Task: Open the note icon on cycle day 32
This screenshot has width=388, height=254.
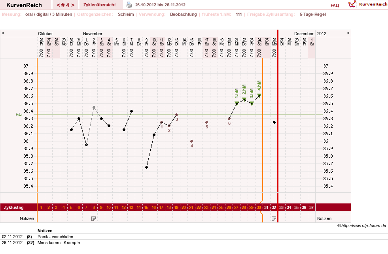Action: tap(274, 219)
